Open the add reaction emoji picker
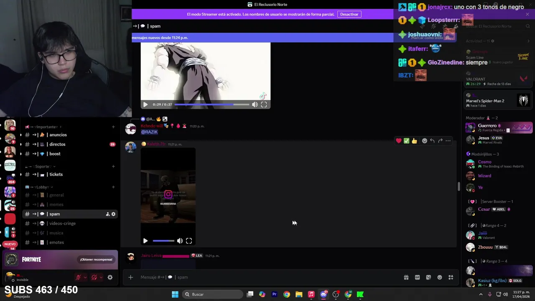 pyautogui.click(x=425, y=141)
